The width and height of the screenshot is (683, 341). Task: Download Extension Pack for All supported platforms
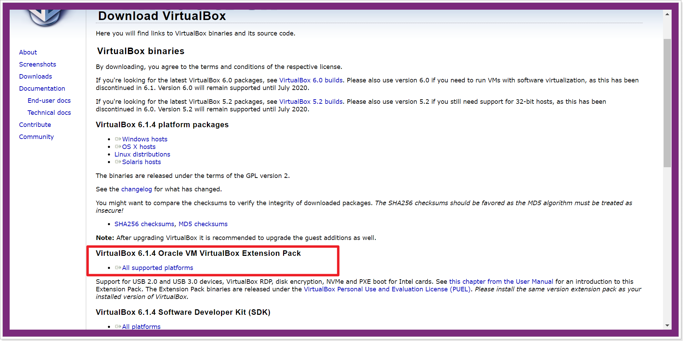[x=158, y=268]
